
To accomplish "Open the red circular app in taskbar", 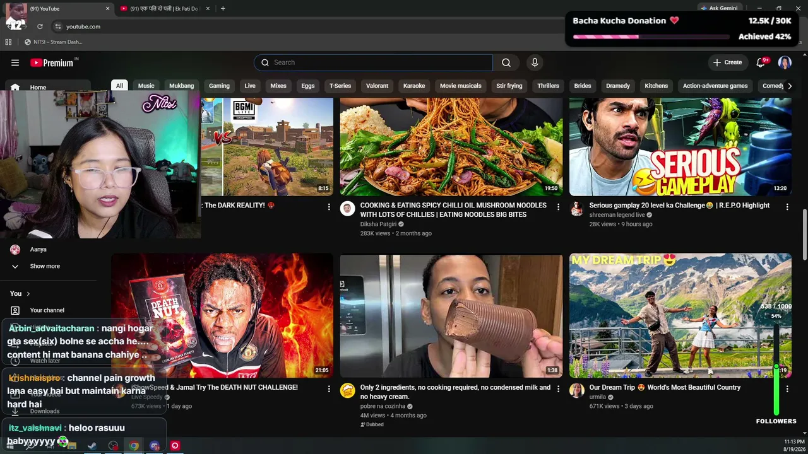I will [175, 446].
